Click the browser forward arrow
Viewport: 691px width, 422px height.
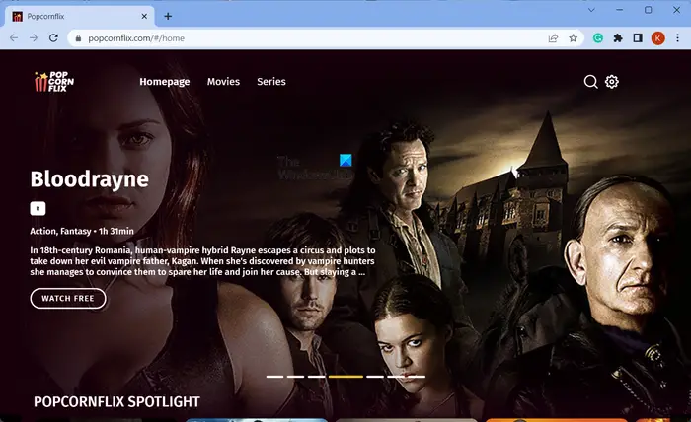click(34, 37)
